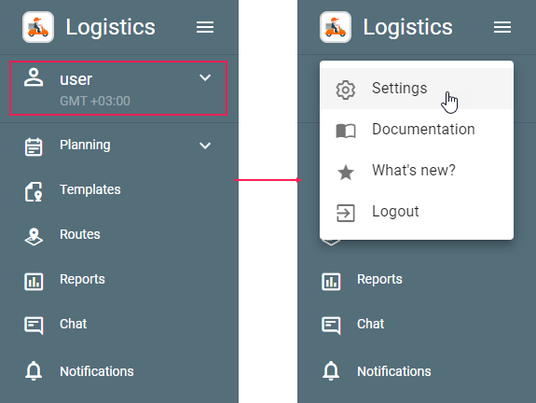Click the Routes map pin icon
The image size is (536, 403).
click(x=34, y=237)
